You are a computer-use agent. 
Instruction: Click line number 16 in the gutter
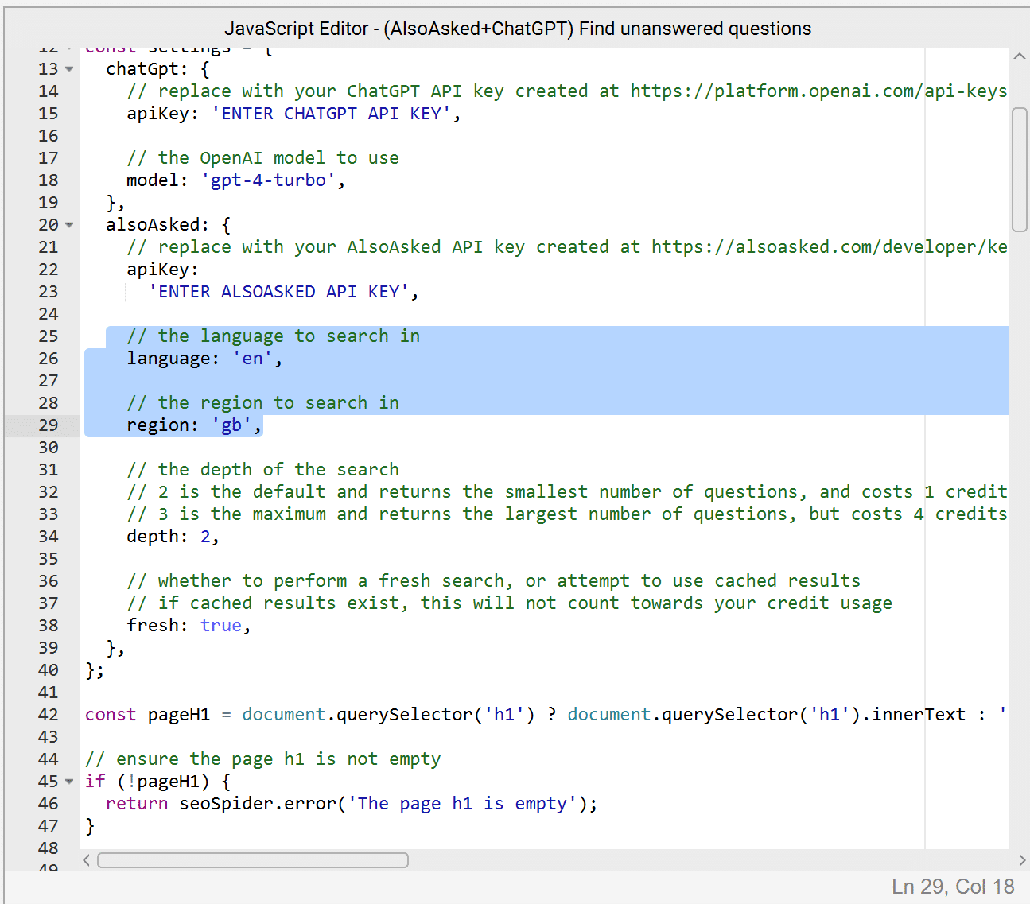[48, 136]
